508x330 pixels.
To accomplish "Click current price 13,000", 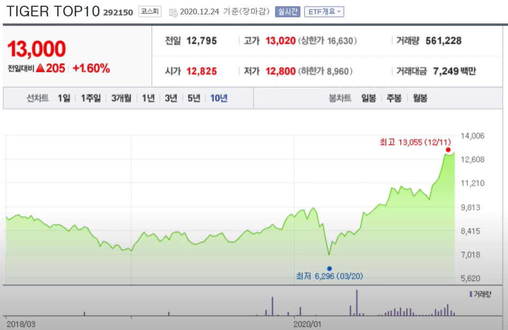I will (x=36, y=49).
